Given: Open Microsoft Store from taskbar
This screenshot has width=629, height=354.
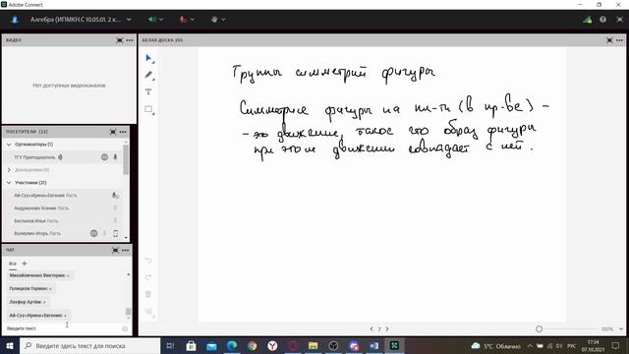Looking at the screenshot, I should click(x=191, y=345).
